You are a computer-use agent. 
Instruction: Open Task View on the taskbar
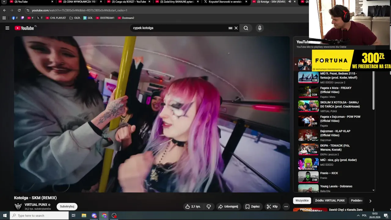tap(74, 215)
